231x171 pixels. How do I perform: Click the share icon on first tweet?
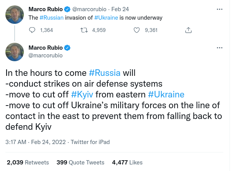point(189,30)
